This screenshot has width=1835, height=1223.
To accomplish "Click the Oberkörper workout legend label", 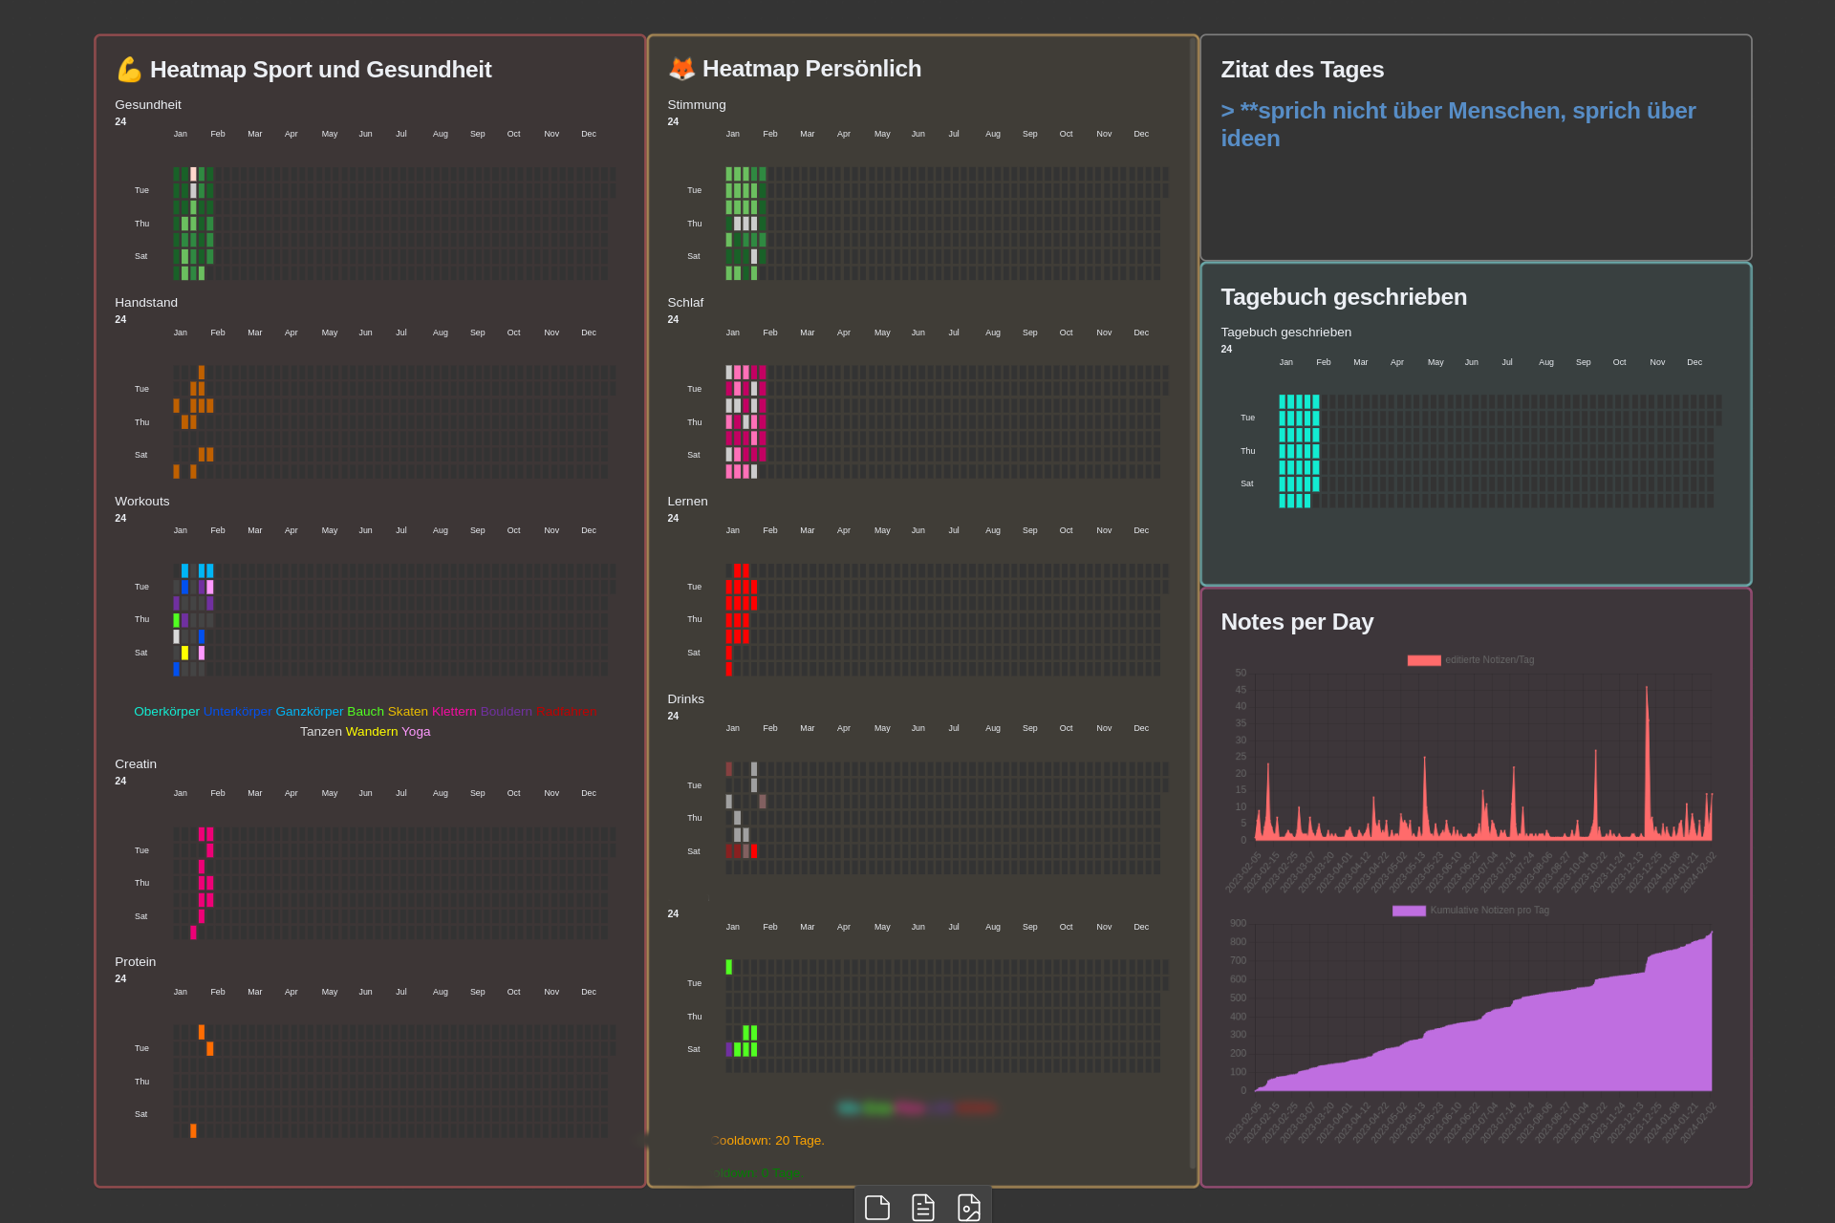I will pyautogui.click(x=166, y=712).
